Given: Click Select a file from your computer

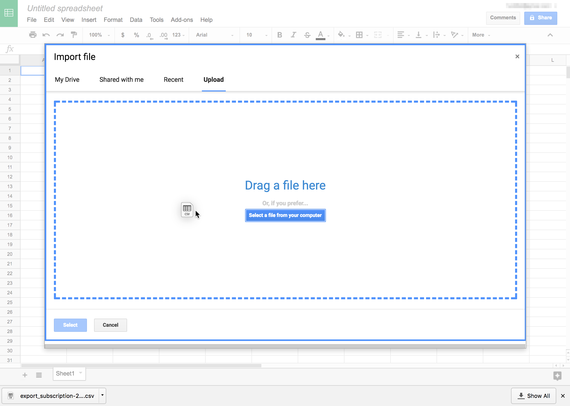Looking at the screenshot, I should click(285, 215).
